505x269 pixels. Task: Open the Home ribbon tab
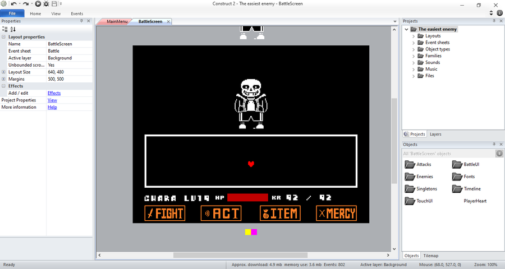pyautogui.click(x=35, y=13)
